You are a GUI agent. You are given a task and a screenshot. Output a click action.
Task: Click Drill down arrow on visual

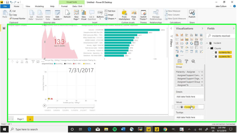coord(17,62)
